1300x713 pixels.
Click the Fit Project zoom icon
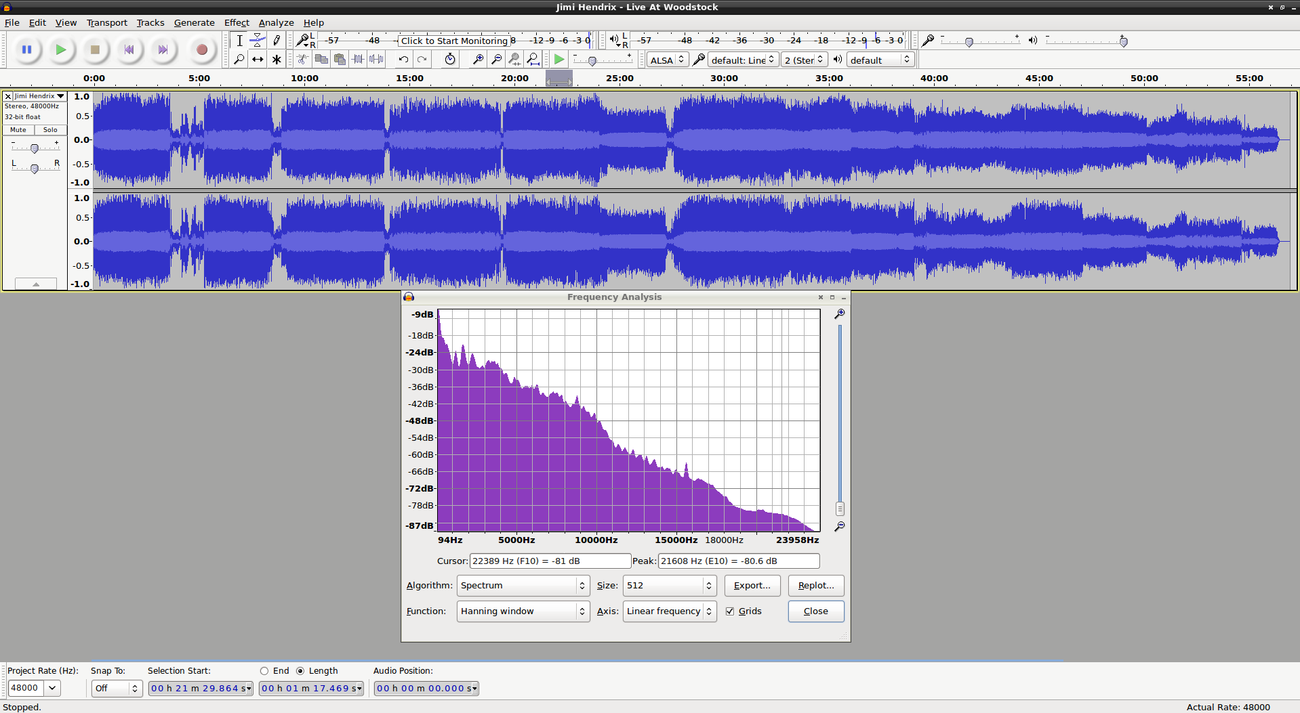point(533,60)
